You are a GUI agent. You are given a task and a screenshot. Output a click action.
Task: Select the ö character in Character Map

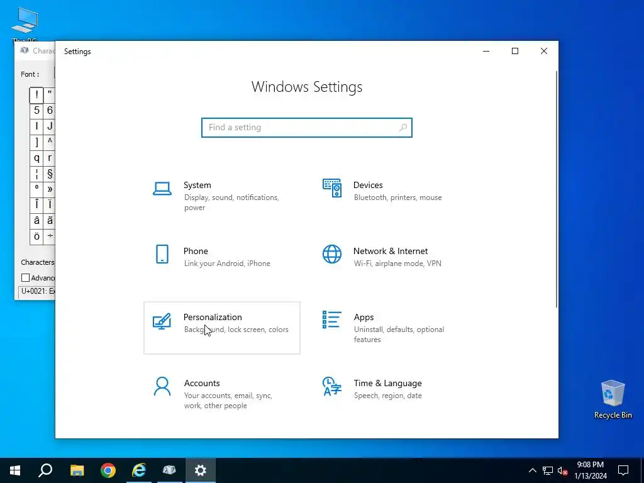pyautogui.click(x=36, y=236)
